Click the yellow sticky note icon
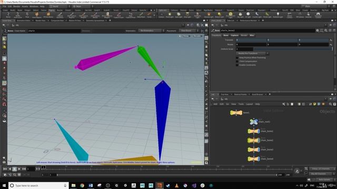337x189 pixels. point(314,104)
